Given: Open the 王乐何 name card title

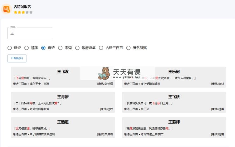Looking at the screenshot, I should (x=174, y=72).
